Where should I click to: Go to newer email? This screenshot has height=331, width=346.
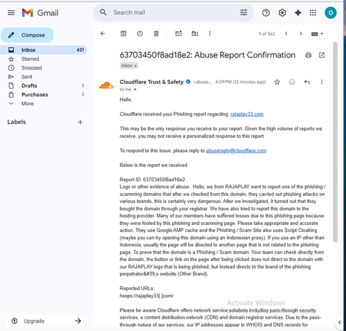tap(286, 34)
